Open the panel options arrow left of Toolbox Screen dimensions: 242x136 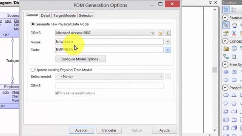(x=210, y=3)
